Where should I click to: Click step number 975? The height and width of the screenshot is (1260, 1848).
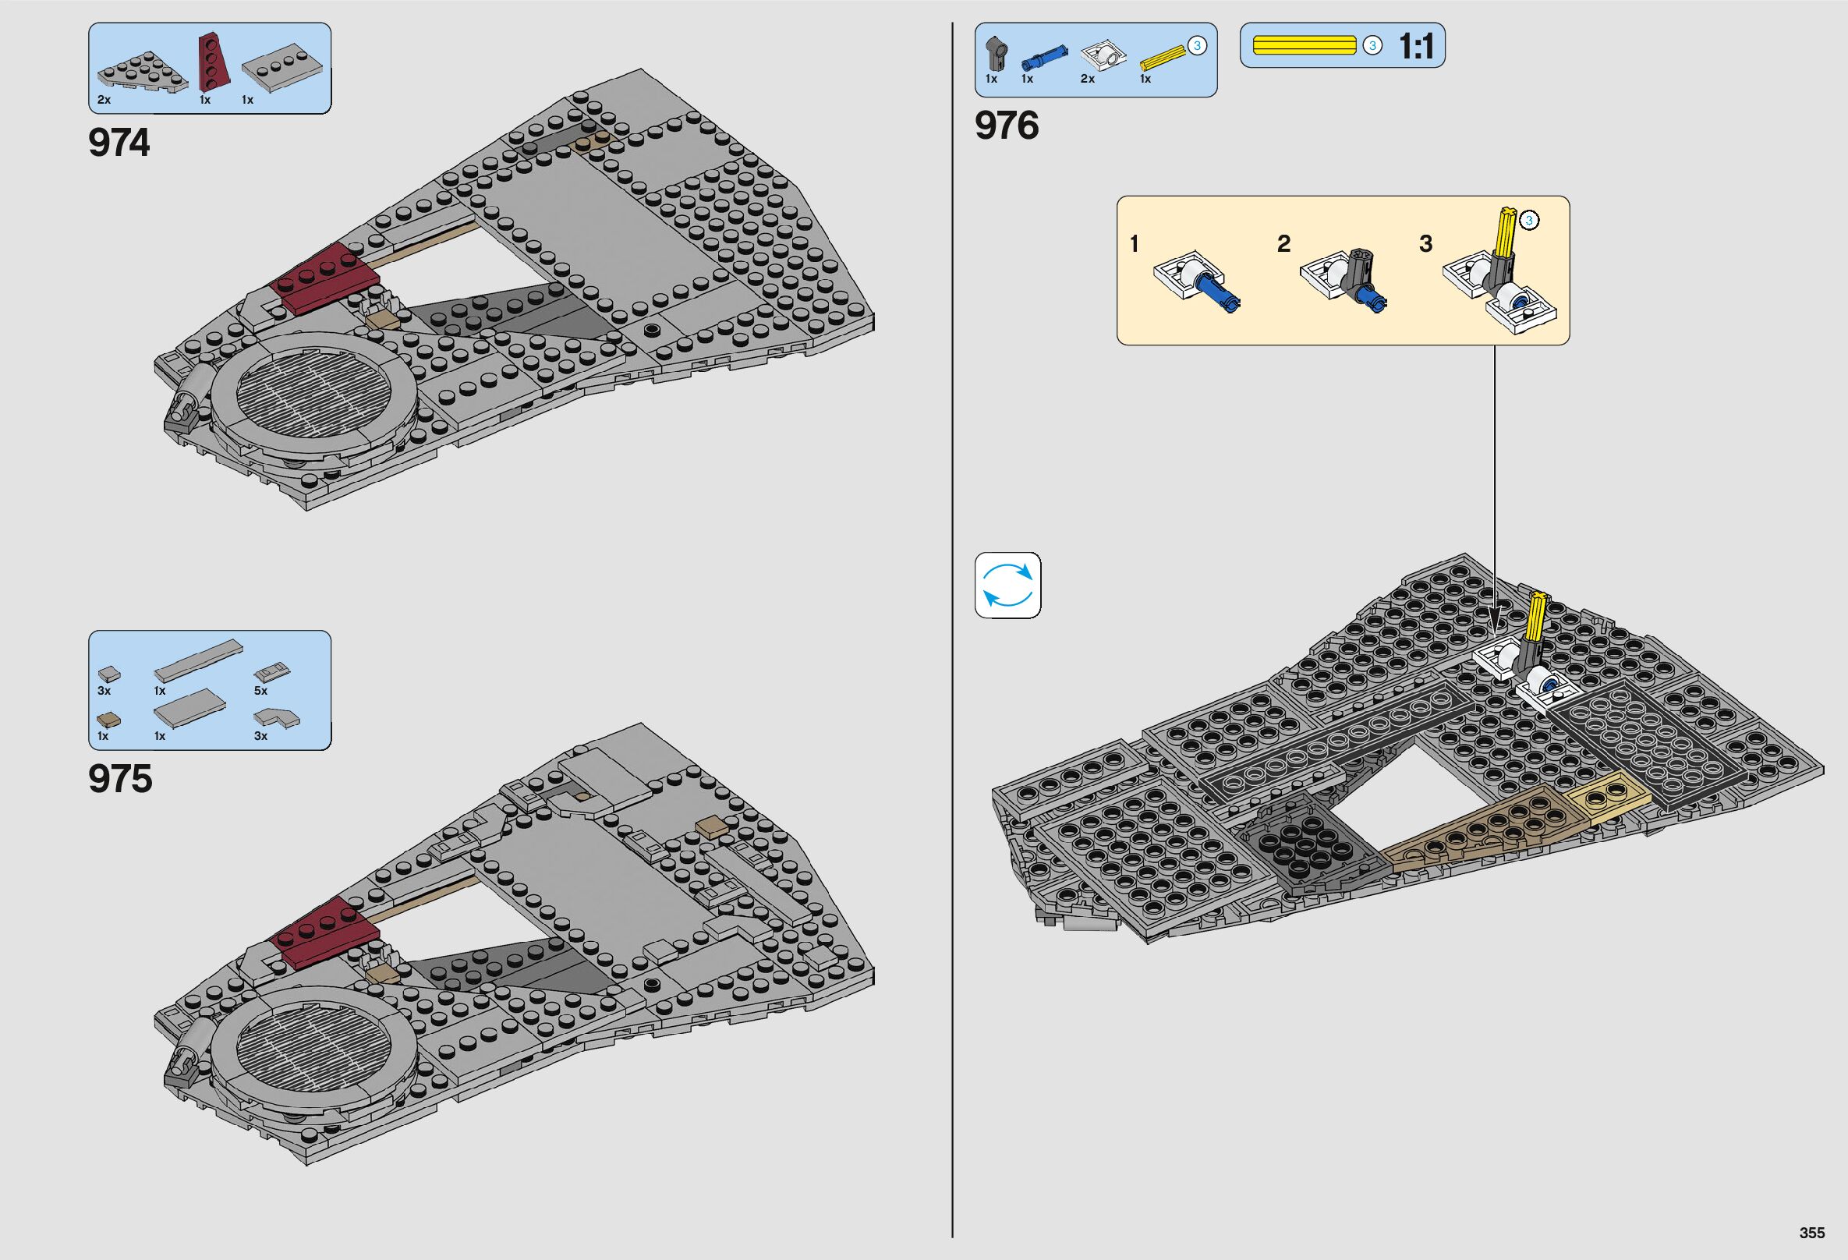pyautogui.click(x=120, y=779)
